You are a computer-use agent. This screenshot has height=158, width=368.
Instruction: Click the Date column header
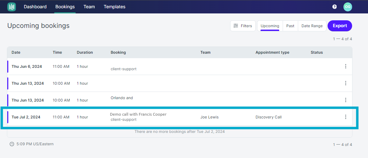tap(16, 52)
